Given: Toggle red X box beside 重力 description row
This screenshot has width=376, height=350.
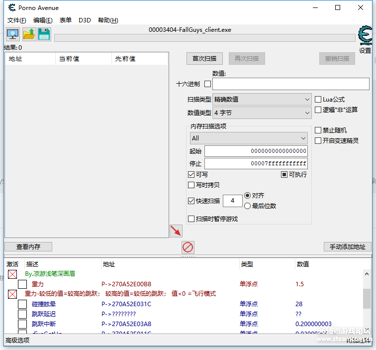Looking at the screenshot, I should 12,294.
